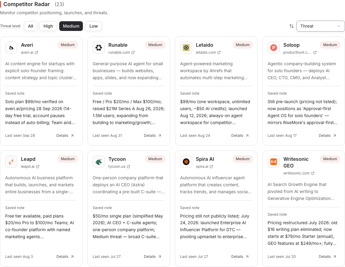Click the Medium badge on Tycoon card
This screenshot has height=267, width=345.
click(x=155, y=159)
